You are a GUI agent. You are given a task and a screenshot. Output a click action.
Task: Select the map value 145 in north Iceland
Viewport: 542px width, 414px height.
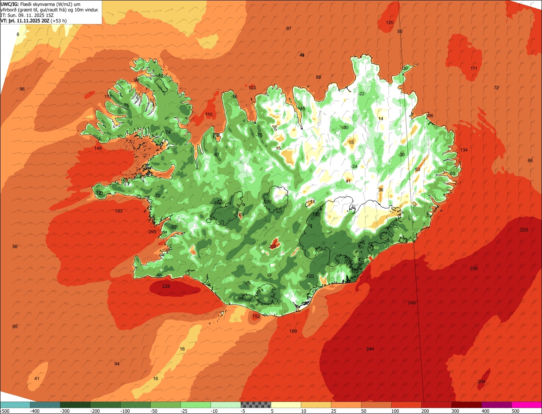301,108
